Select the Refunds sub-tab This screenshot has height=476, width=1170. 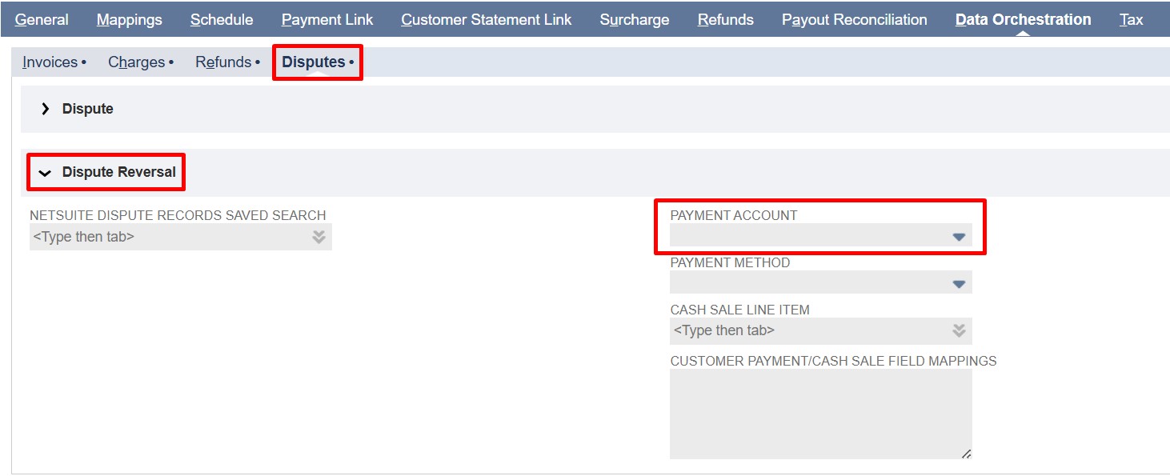pos(222,62)
